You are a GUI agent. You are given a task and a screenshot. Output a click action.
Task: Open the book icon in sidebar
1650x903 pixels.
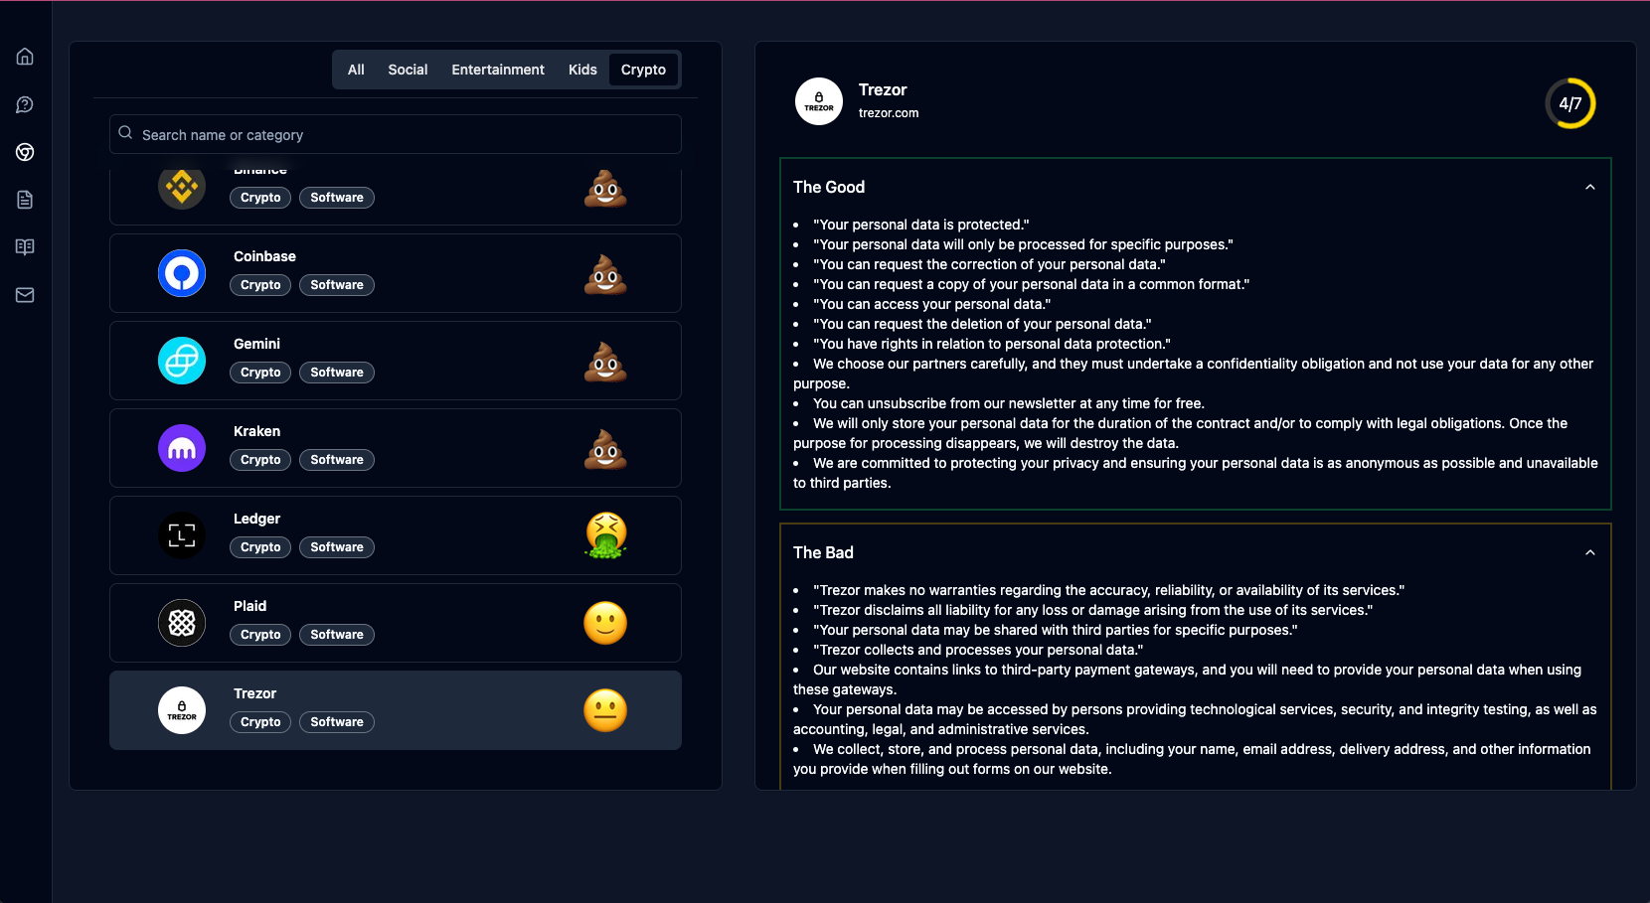point(25,247)
